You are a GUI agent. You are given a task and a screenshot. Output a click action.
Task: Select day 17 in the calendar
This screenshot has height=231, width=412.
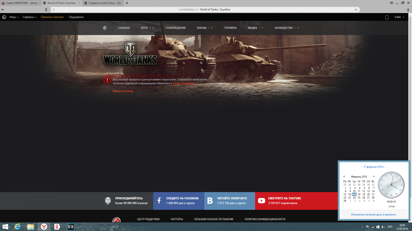click(354, 194)
